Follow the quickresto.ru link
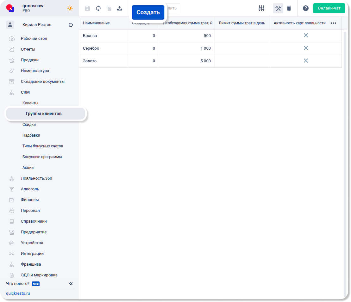 click(x=18, y=293)
